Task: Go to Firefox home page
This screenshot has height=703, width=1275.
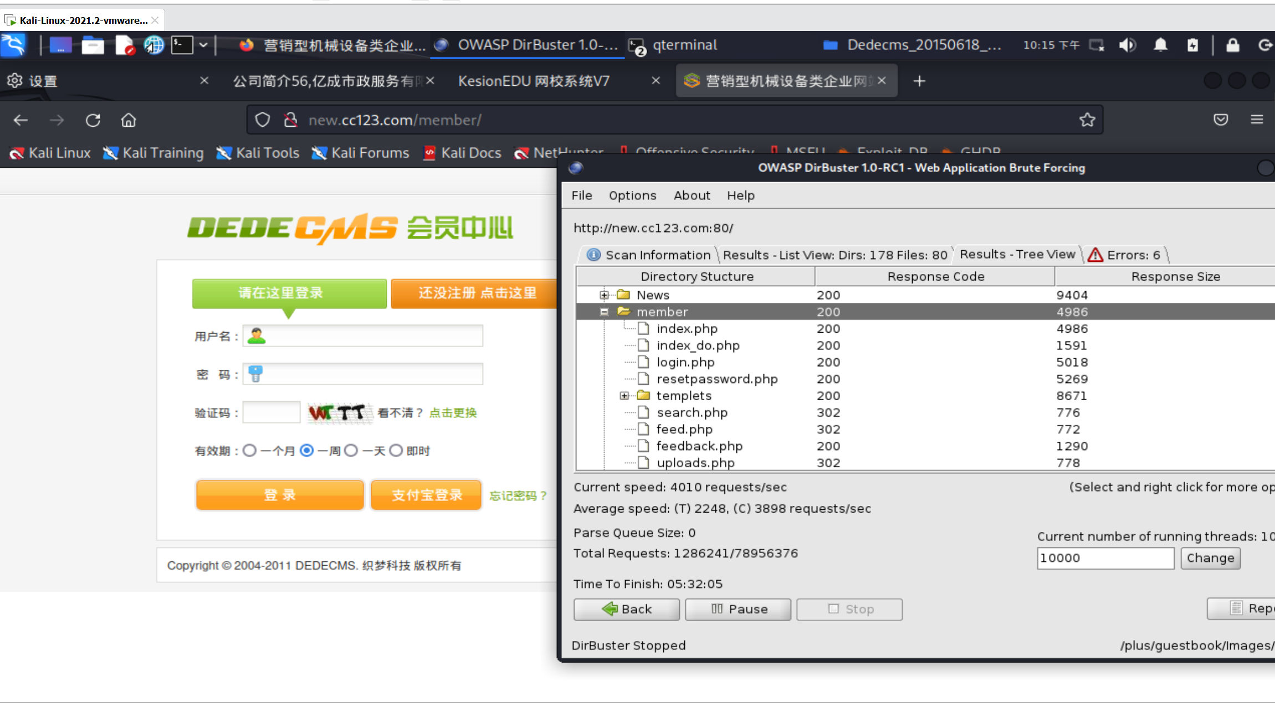Action: click(x=129, y=120)
